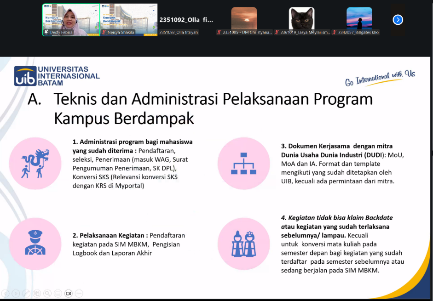Show more participants with blue arrow
Viewport: 433px width, 301px height.
[398, 20]
